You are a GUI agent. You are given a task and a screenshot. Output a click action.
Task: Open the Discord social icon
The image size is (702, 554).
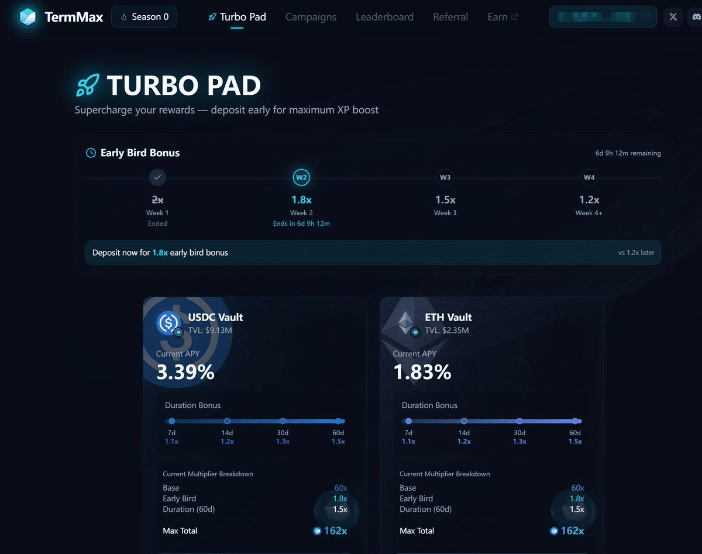pos(696,17)
